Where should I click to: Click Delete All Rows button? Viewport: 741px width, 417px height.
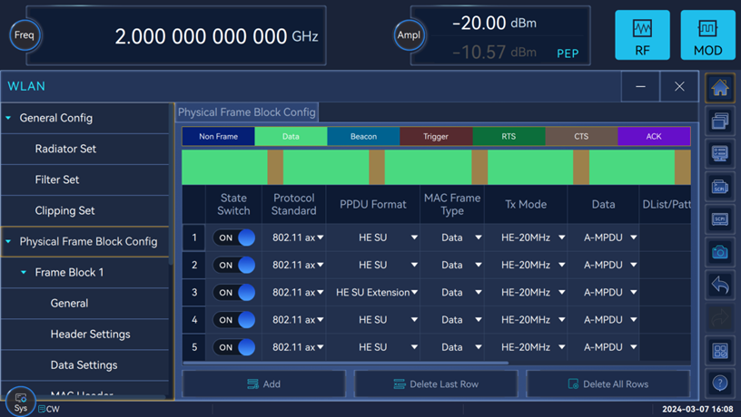point(608,383)
